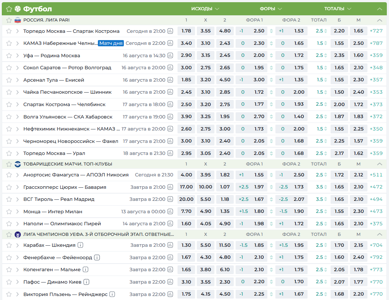Star the Уфа — Родина Москва match

[x=9, y=56]
